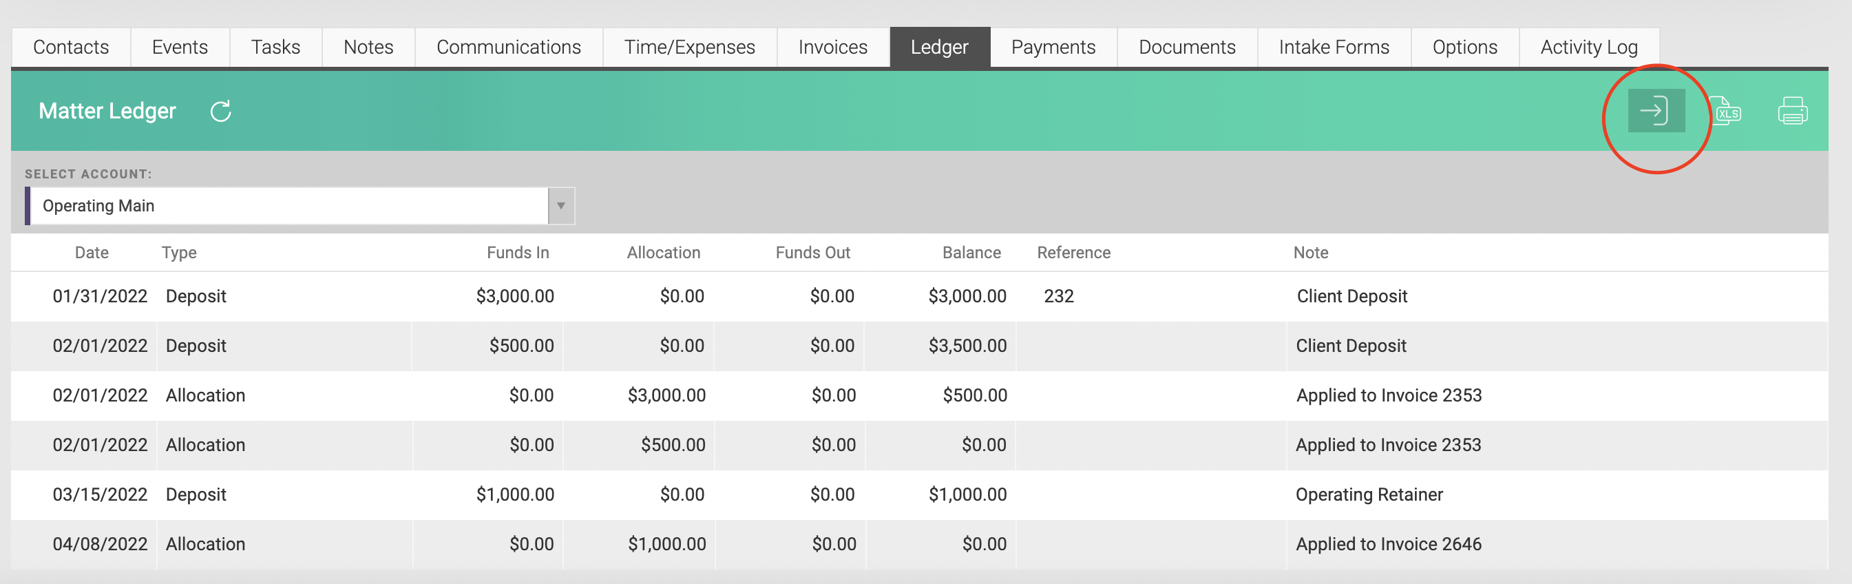
Task: Select the 04/08/2022 date cell
Action: [x=100, y=545]
